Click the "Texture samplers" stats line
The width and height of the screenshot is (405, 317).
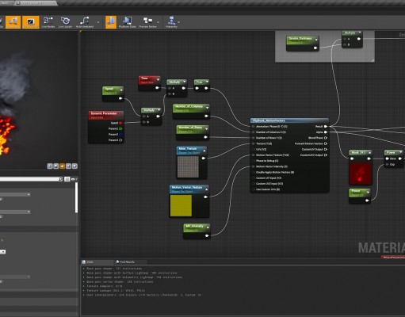point(105,286)
